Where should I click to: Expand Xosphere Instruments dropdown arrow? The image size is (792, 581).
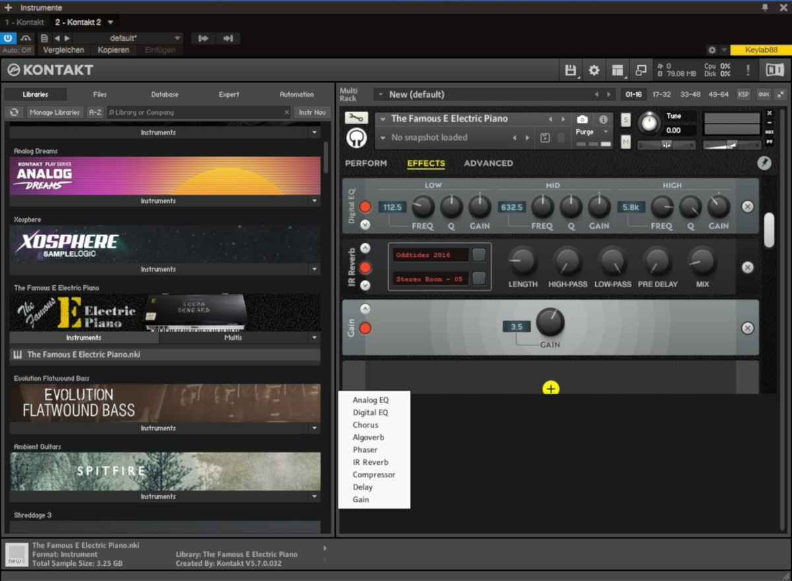click(x=314, y=269)
